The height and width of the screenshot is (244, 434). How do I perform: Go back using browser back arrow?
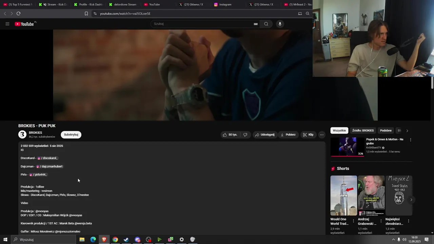point(5,14)
